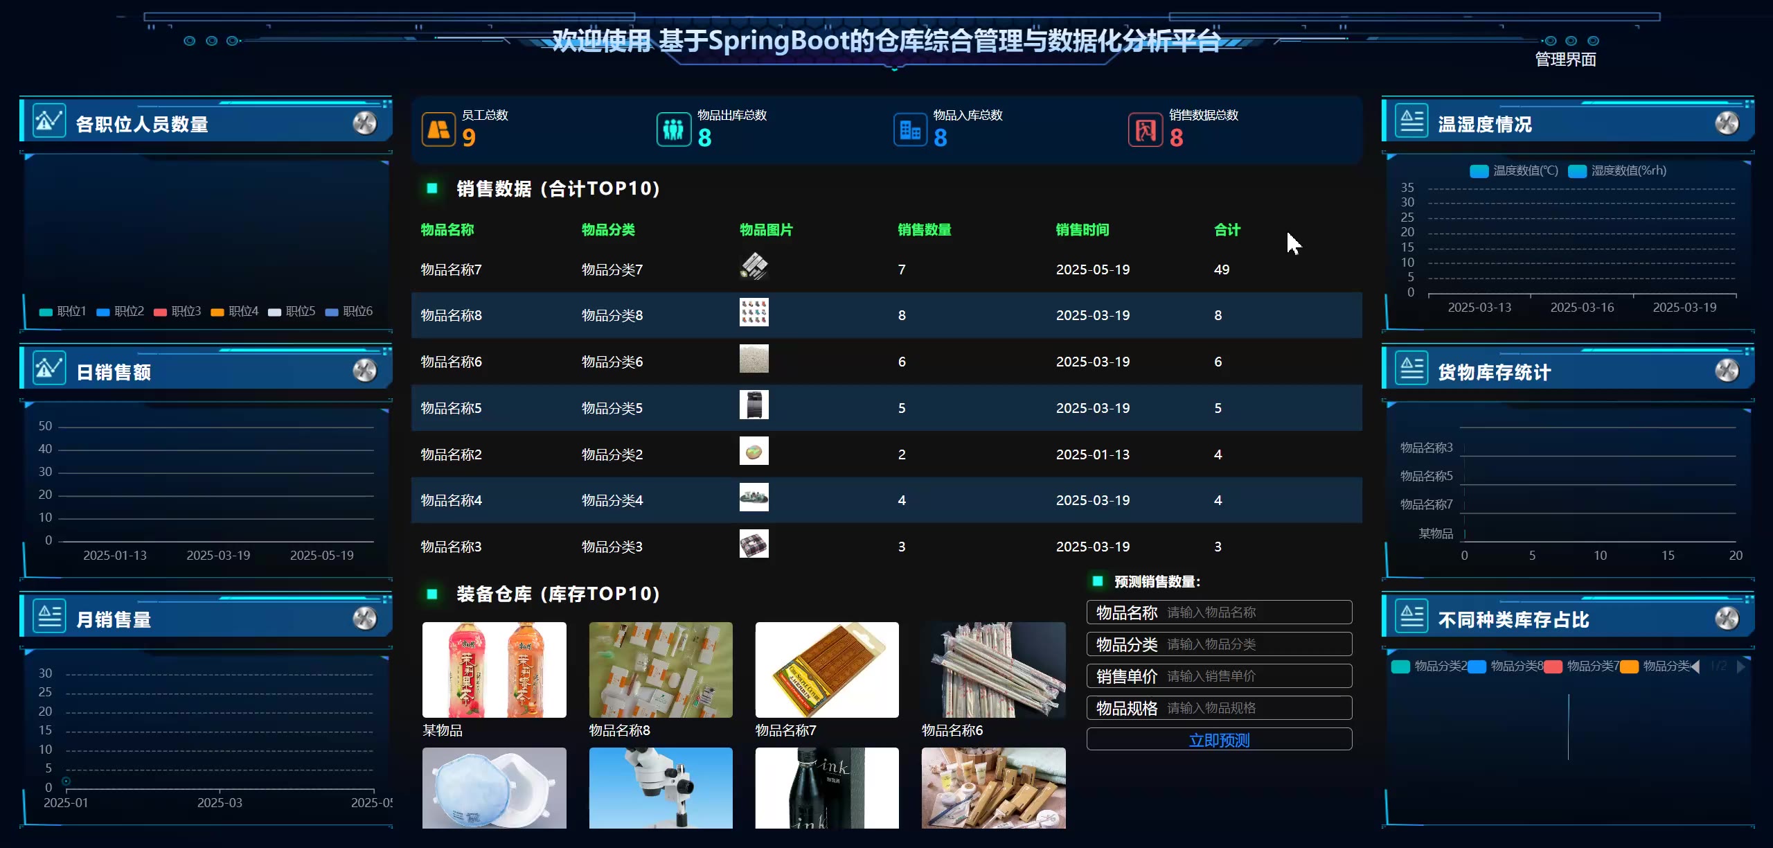Viewport: 1773px width, 848px height.
Task: Go to next legend page arrow
Action: [1741, 666]
